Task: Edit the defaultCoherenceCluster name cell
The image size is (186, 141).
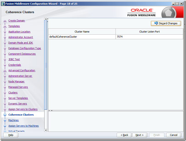Action: [x=82, y=37]
